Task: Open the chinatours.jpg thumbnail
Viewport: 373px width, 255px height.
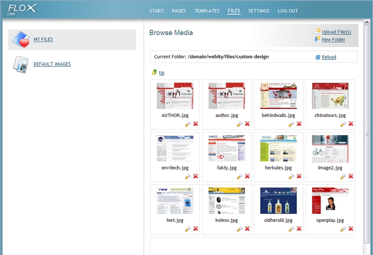Action: click(x=330, y=96)
